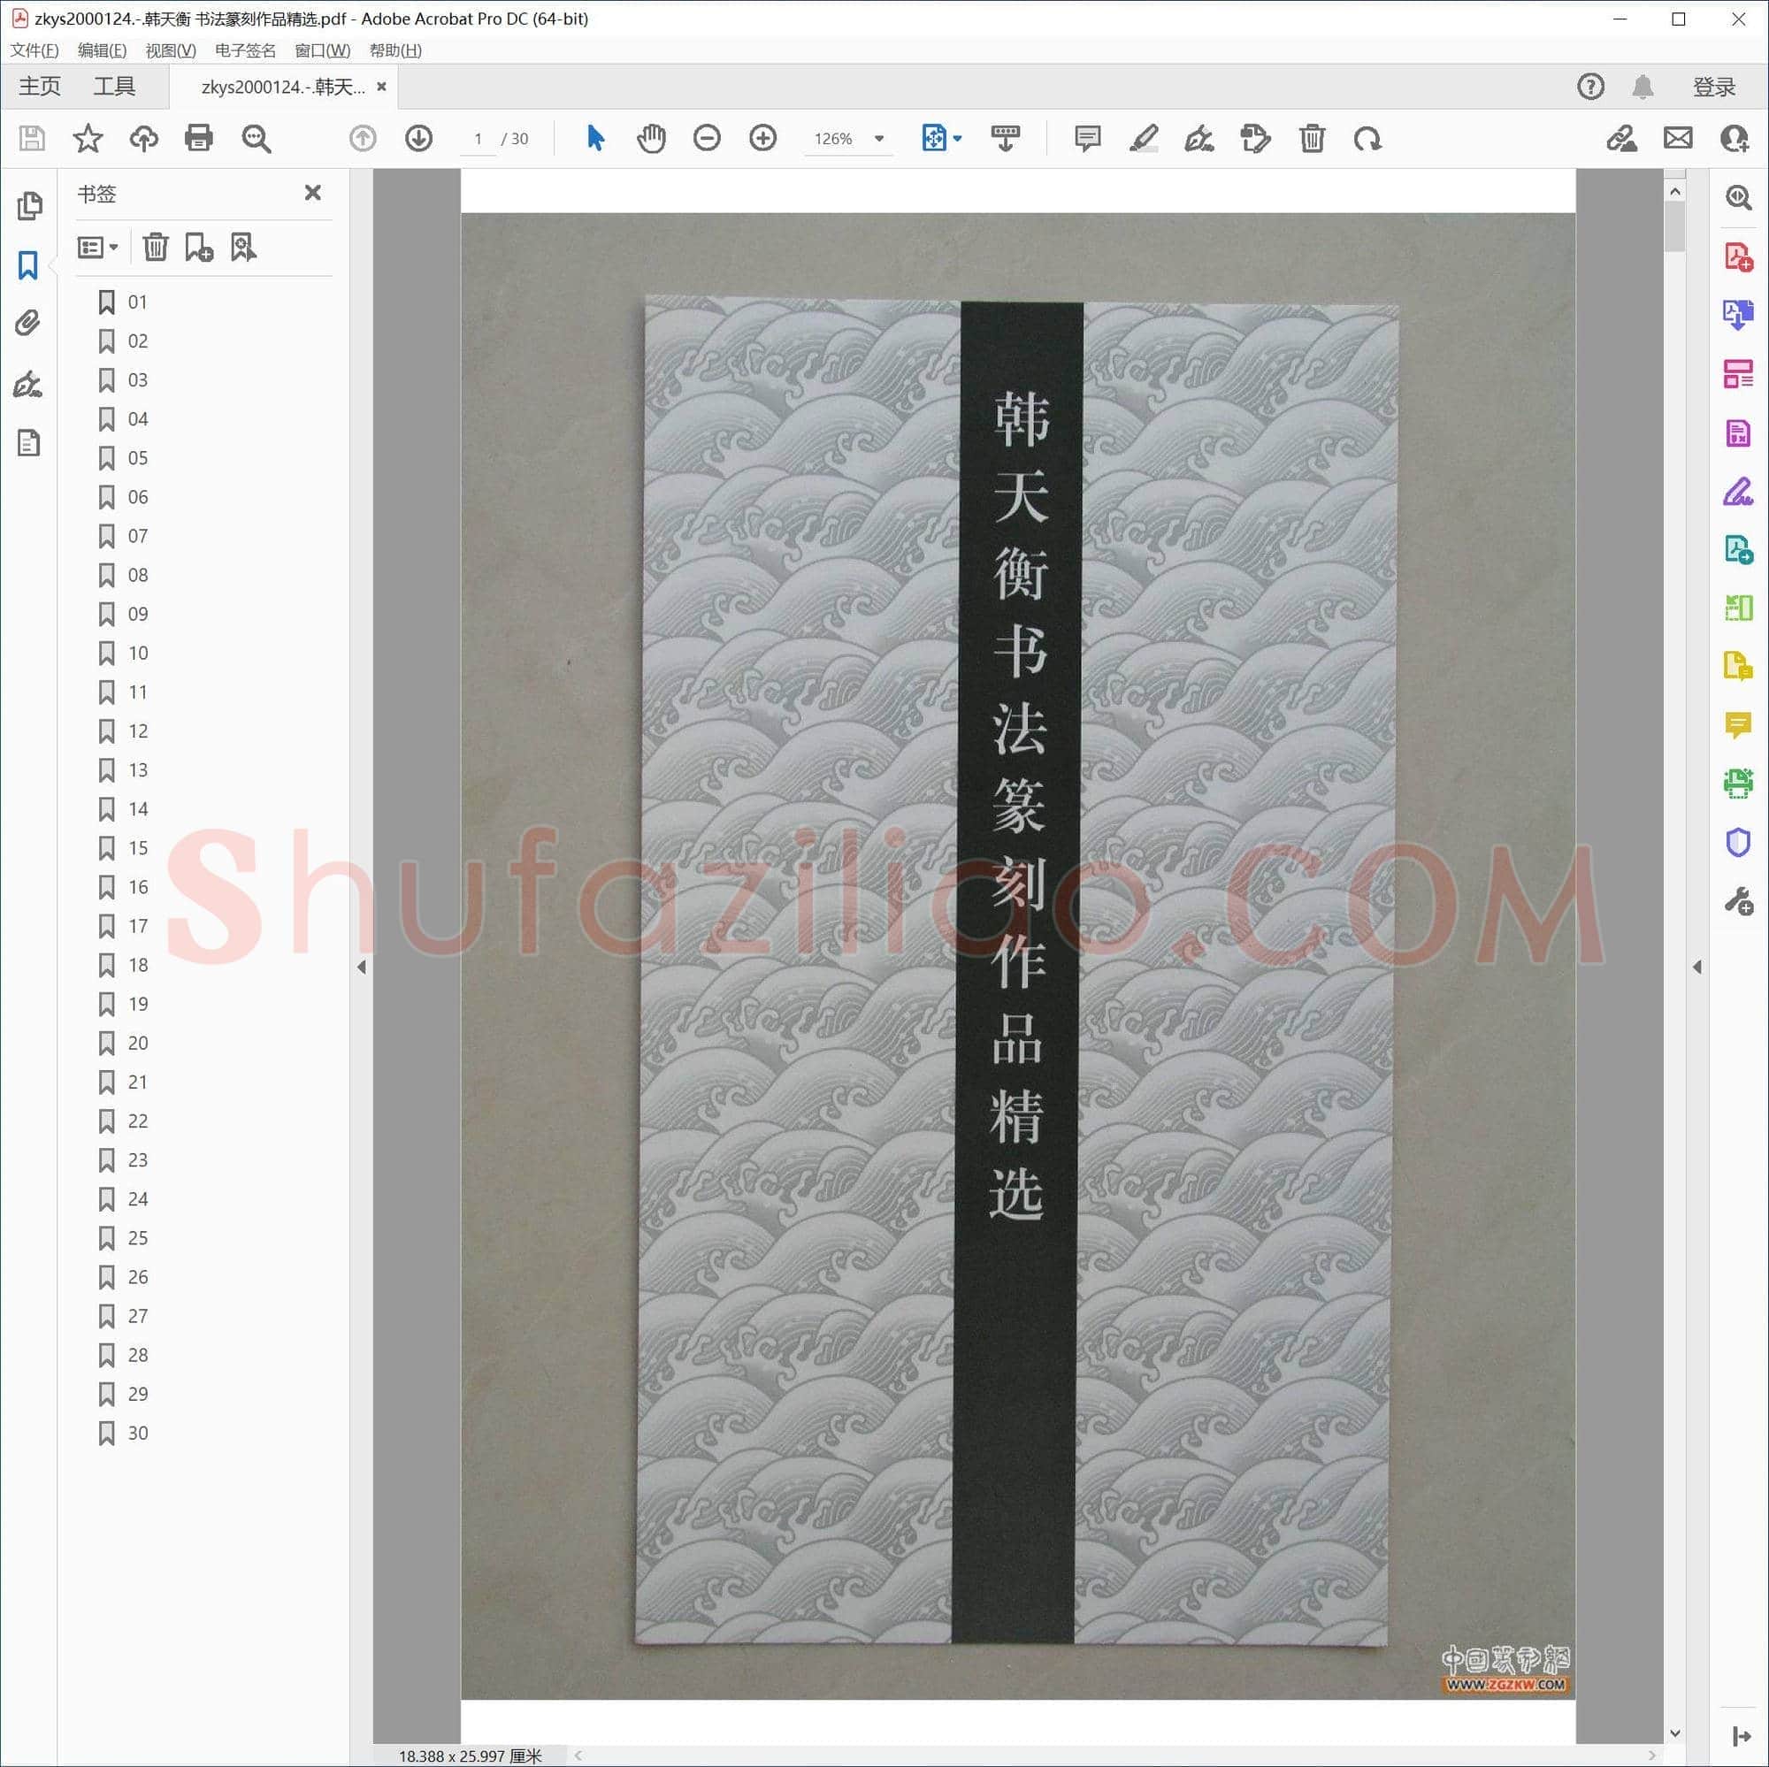The width and height of the screenshot is (1769, 1767).
Task: Click the vertical scrollbar thumb
Action: pyautogui.click(x=1674, y=226)
